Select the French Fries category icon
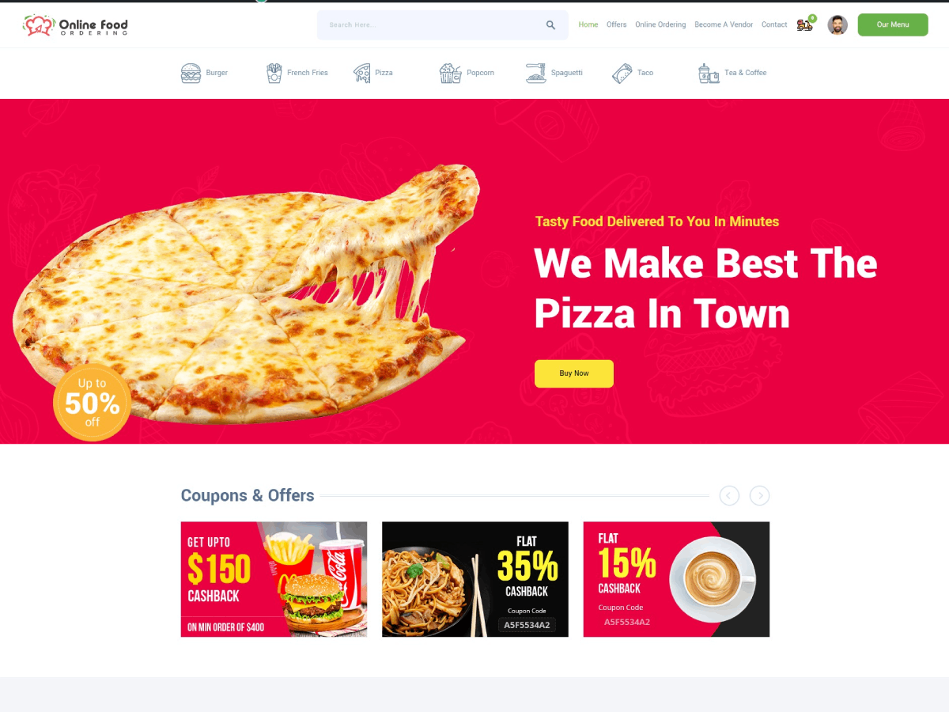 click(x=274, y=73)
